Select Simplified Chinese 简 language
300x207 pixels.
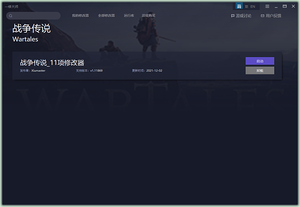[239, 6]
